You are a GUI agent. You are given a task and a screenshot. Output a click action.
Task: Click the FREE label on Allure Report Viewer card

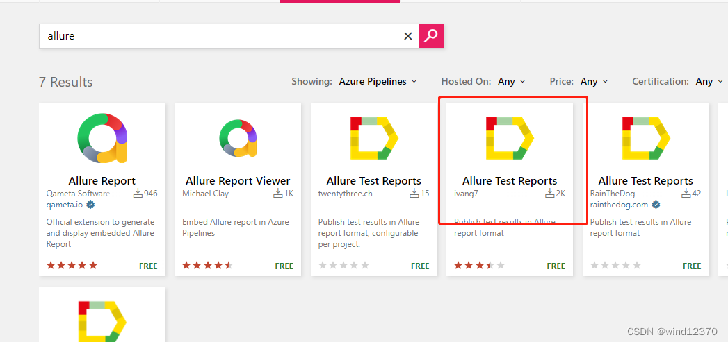[284, 266]
